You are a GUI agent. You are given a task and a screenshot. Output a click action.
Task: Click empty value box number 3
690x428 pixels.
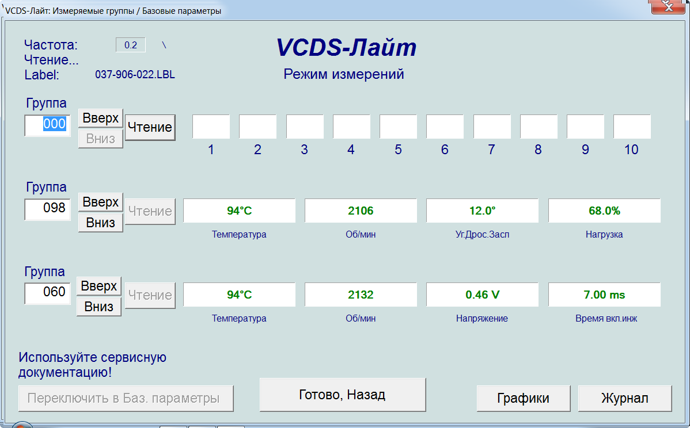tap(305, 127)
